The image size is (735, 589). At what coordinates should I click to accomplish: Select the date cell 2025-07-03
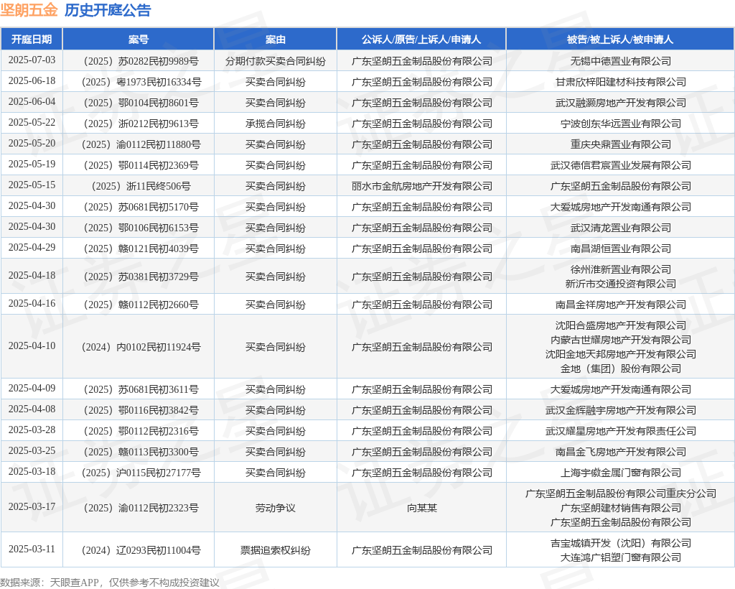pos(32,60)
